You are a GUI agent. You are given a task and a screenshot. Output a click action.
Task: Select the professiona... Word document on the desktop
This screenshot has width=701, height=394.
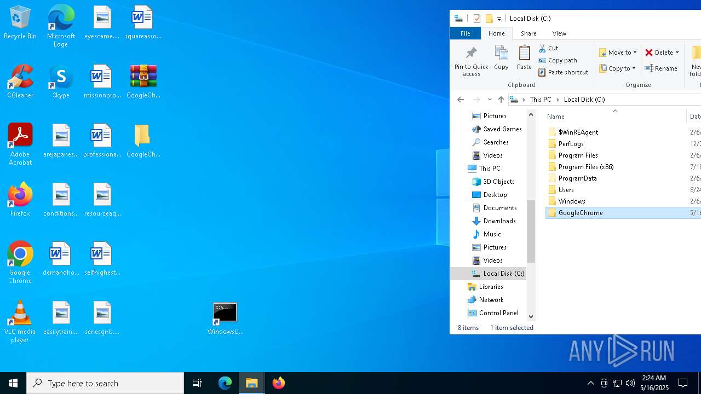click(x=102, y=141)
